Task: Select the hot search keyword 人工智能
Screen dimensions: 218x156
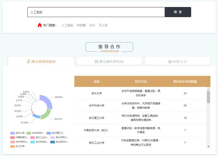Action: (67, 25)
